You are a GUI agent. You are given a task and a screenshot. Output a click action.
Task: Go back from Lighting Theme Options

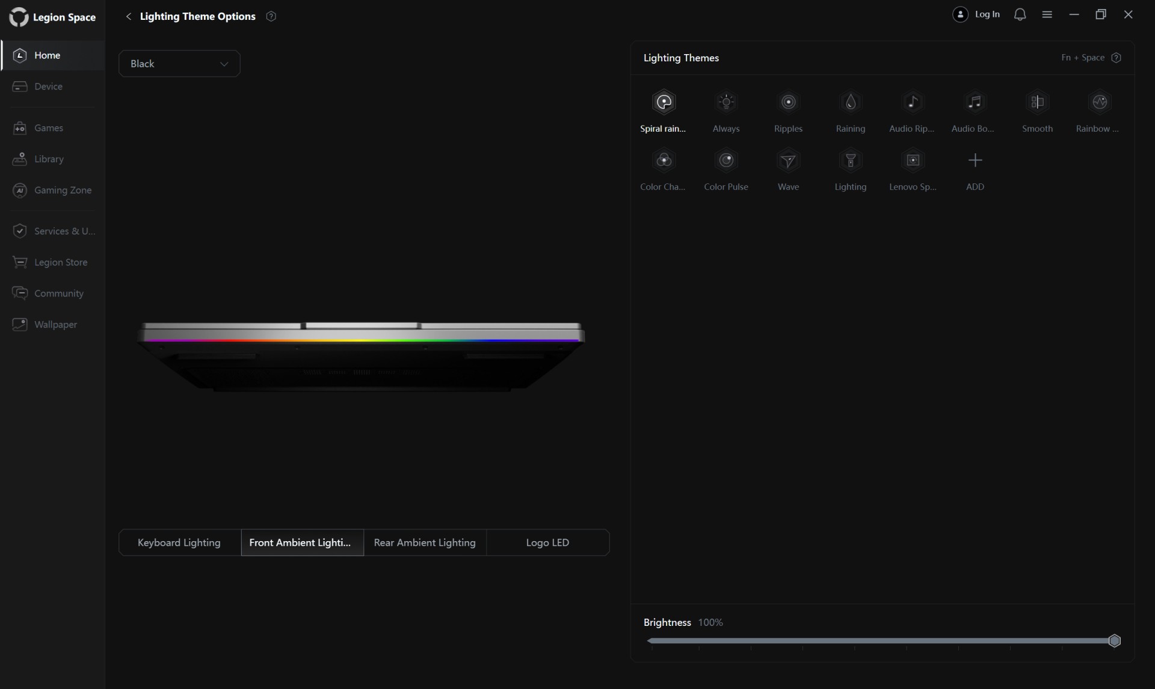tap(128, 16)
